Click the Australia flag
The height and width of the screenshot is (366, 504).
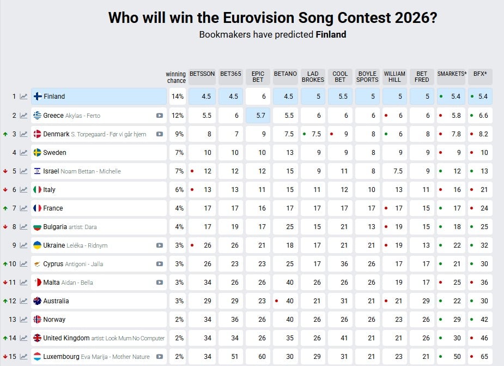pos(36,301)
